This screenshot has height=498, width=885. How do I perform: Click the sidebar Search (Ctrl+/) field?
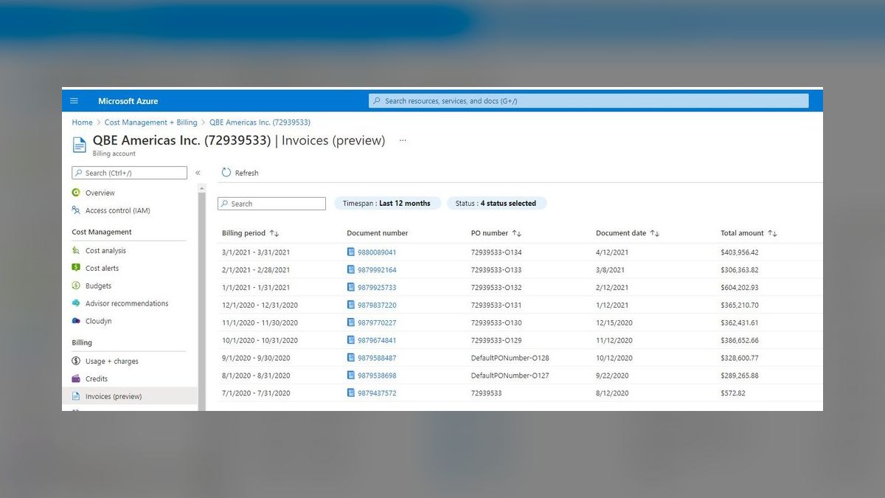click(x=130, y=173)
